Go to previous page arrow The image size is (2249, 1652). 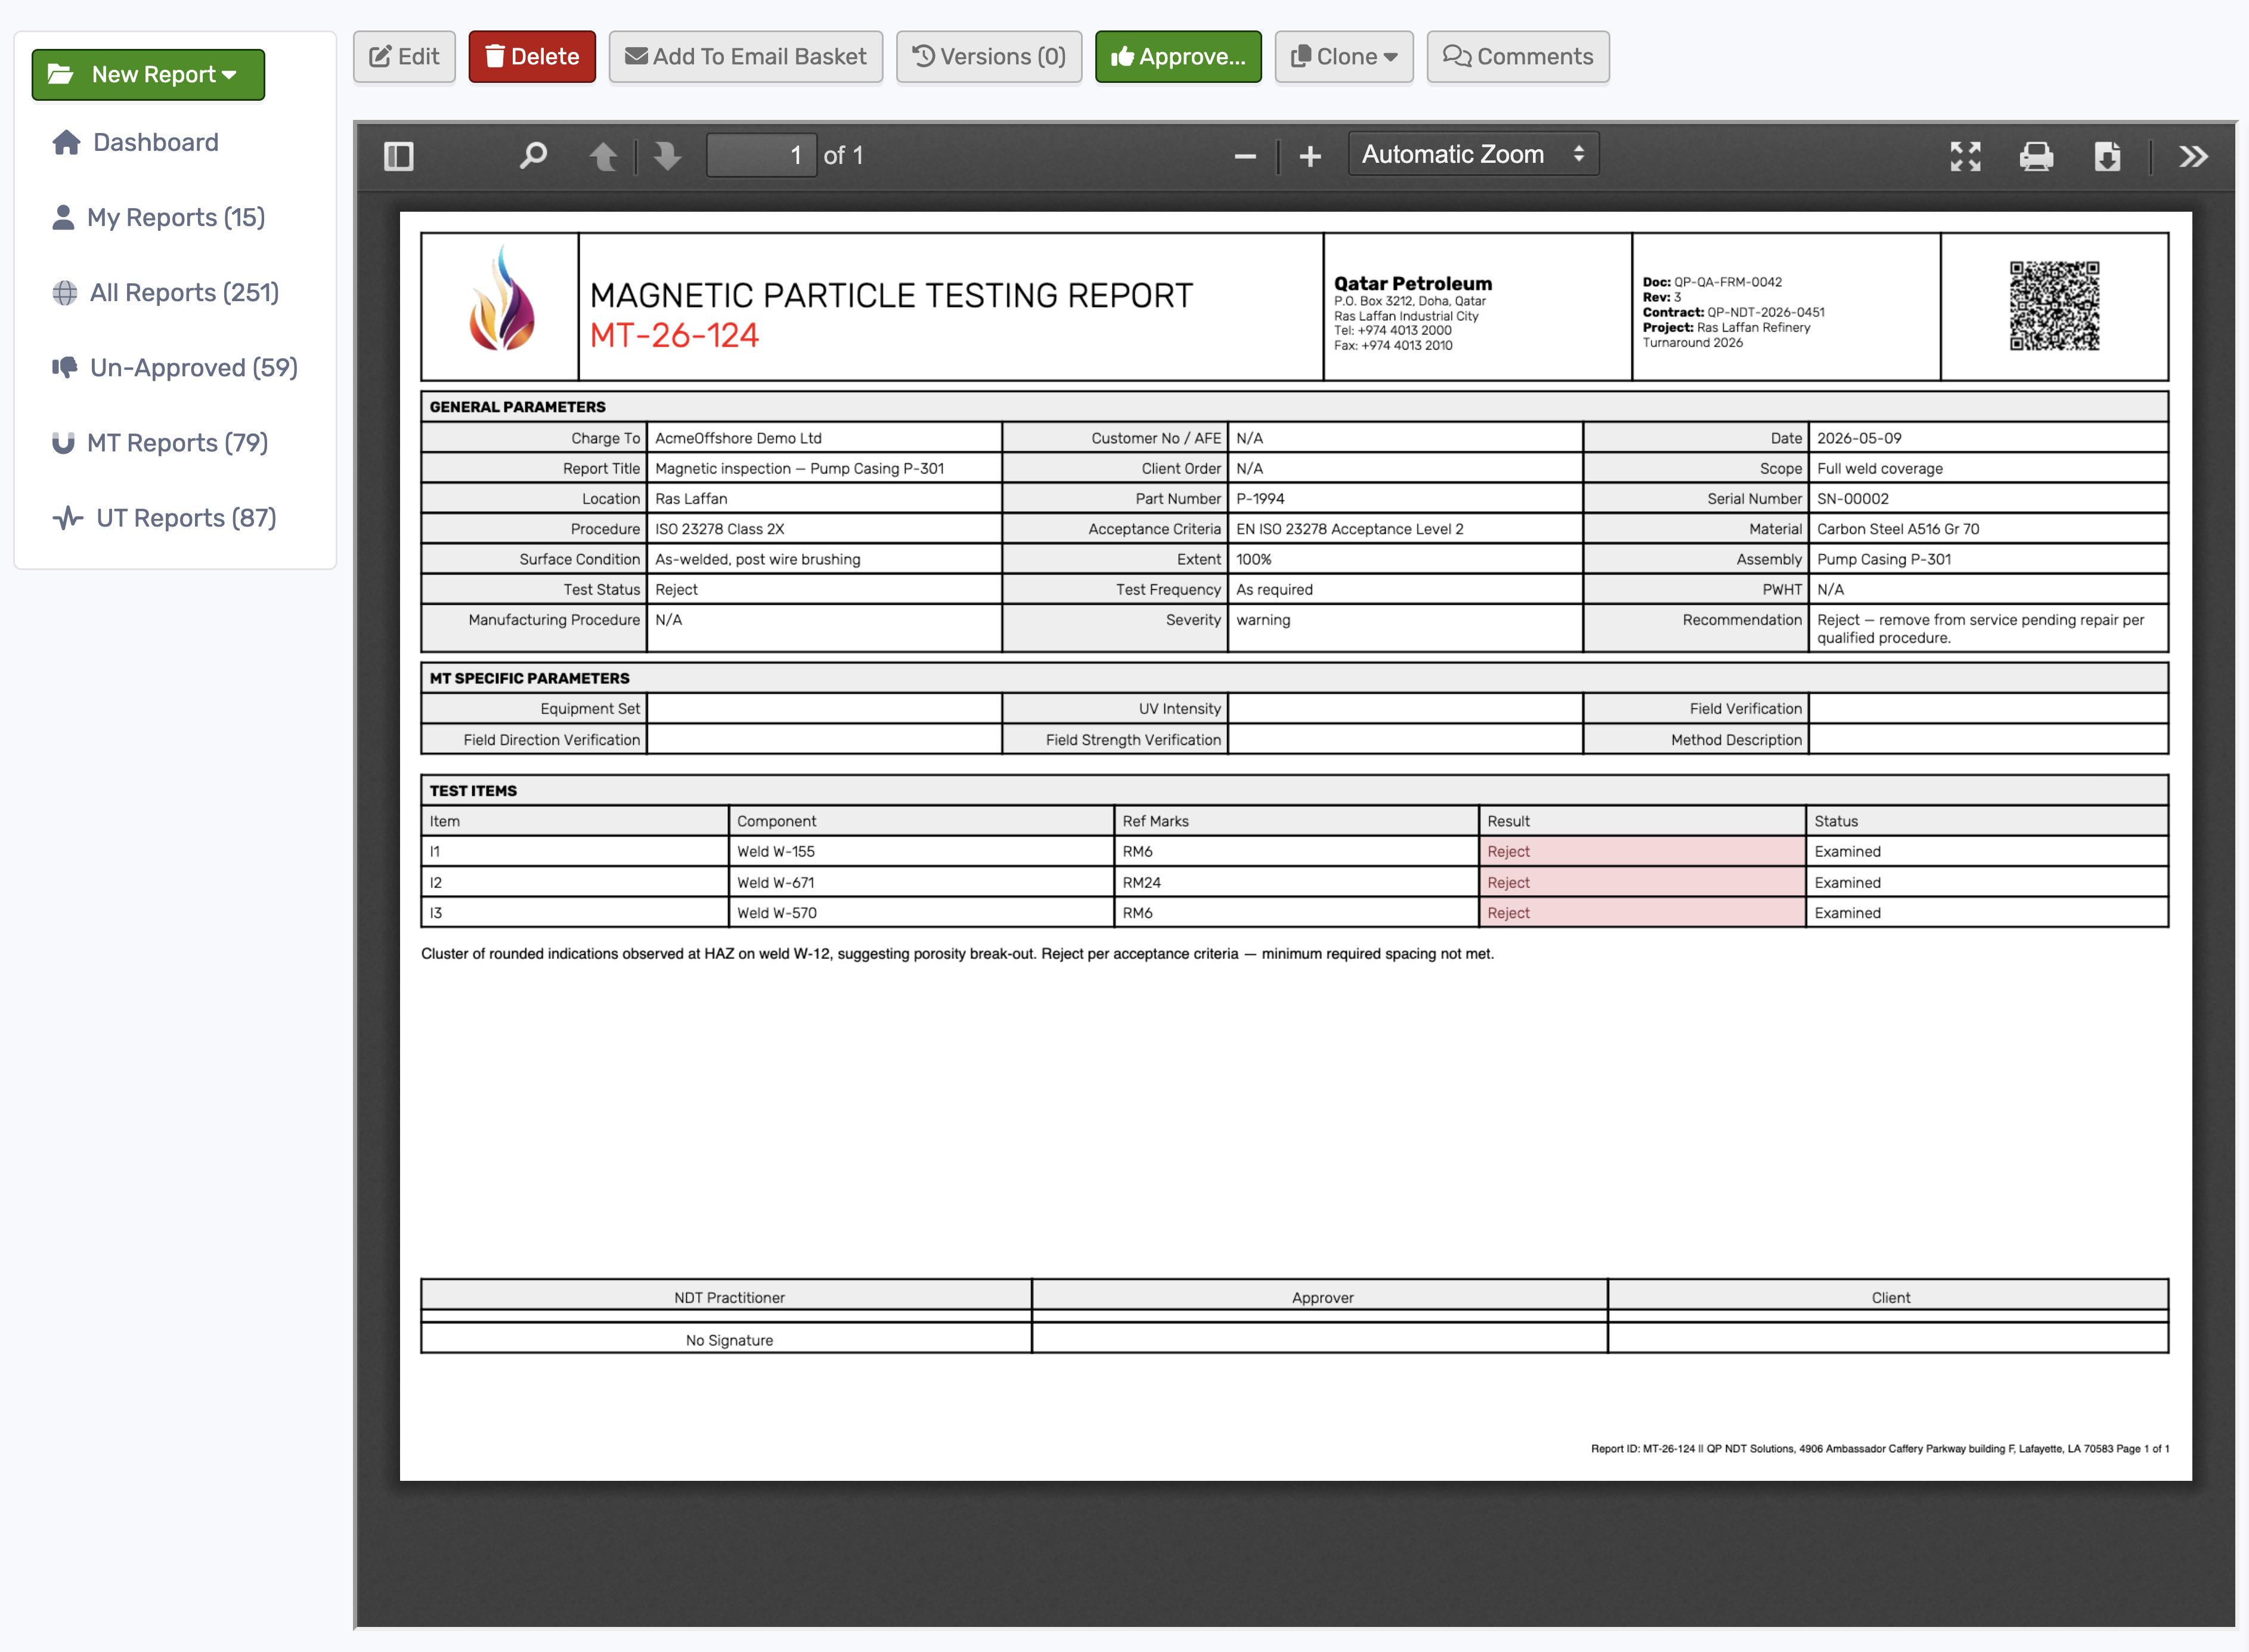tap(603, 156)
